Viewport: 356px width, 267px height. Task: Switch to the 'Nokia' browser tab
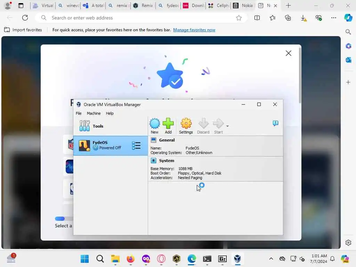243,6
